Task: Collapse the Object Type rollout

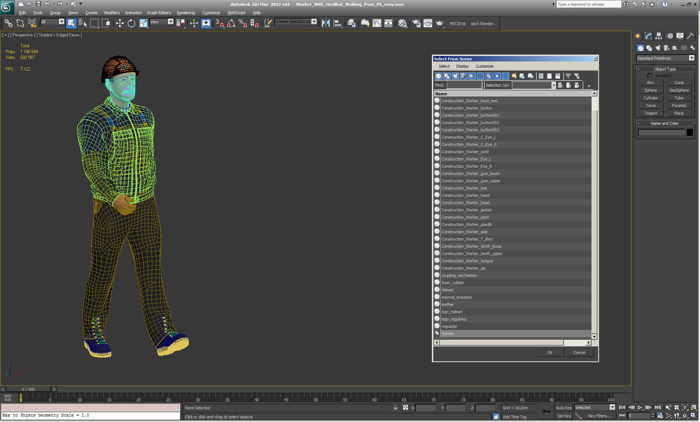Action: [x=638, y=69]
